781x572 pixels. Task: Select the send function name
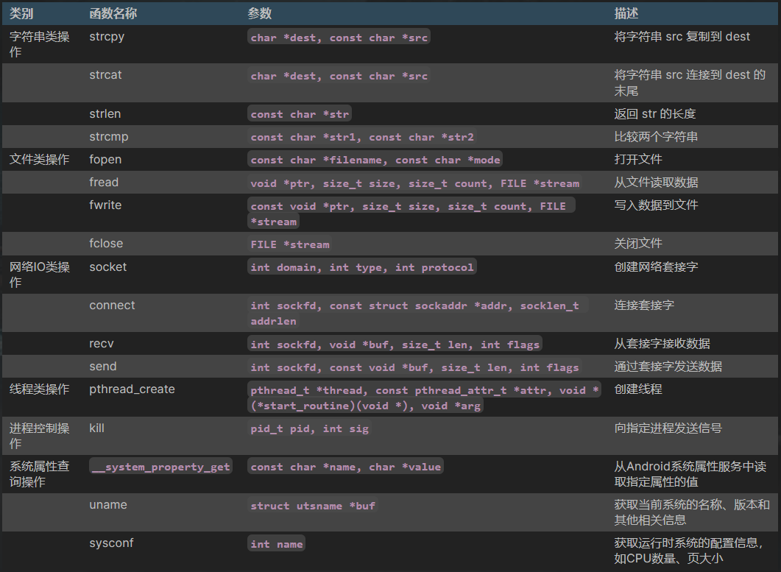tap(102, 367)
